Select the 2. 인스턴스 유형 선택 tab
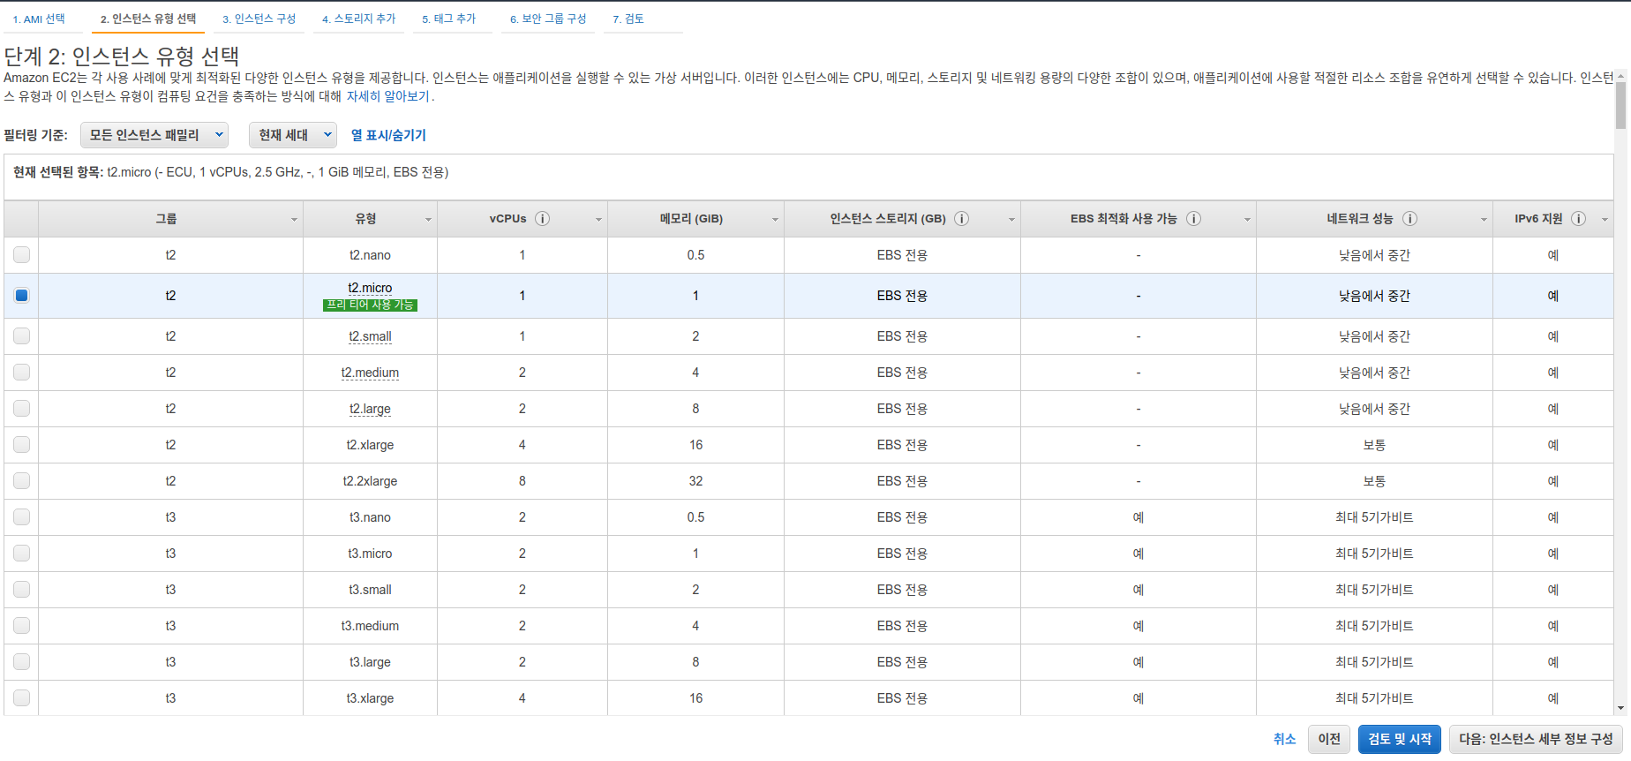The width and height of the screenshot is (1631, 761). [x=148, y=19]
